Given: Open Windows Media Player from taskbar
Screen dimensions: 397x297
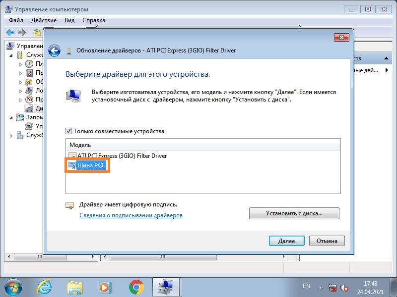Looking at the screenshot, I should click(105, 286).
